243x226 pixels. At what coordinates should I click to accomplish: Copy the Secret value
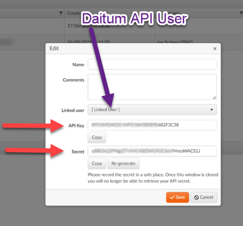[x=97, y=163]
